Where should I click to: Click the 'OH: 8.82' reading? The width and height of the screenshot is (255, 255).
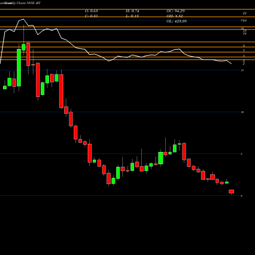coord(174,16)
